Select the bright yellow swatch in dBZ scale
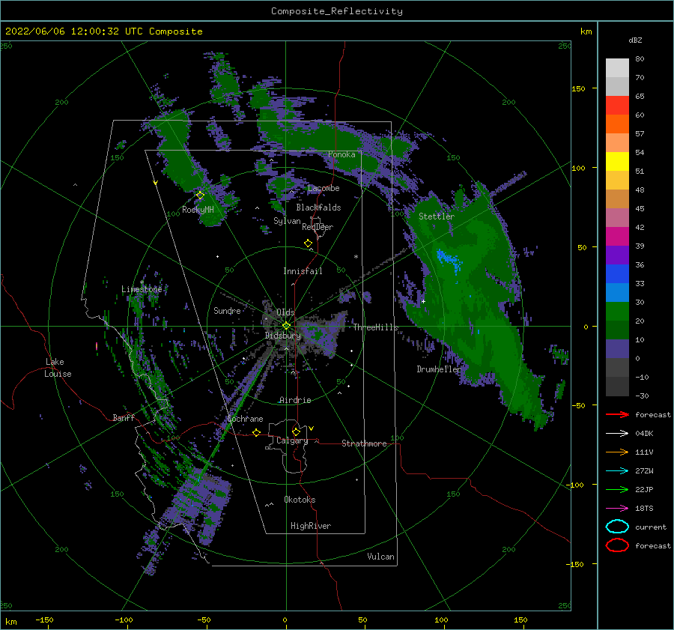Viewport: 674px width, 630px height. (617, 161)
